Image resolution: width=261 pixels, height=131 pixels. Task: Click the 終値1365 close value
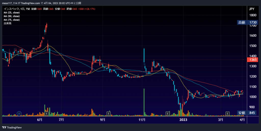(x=72, y=9)
